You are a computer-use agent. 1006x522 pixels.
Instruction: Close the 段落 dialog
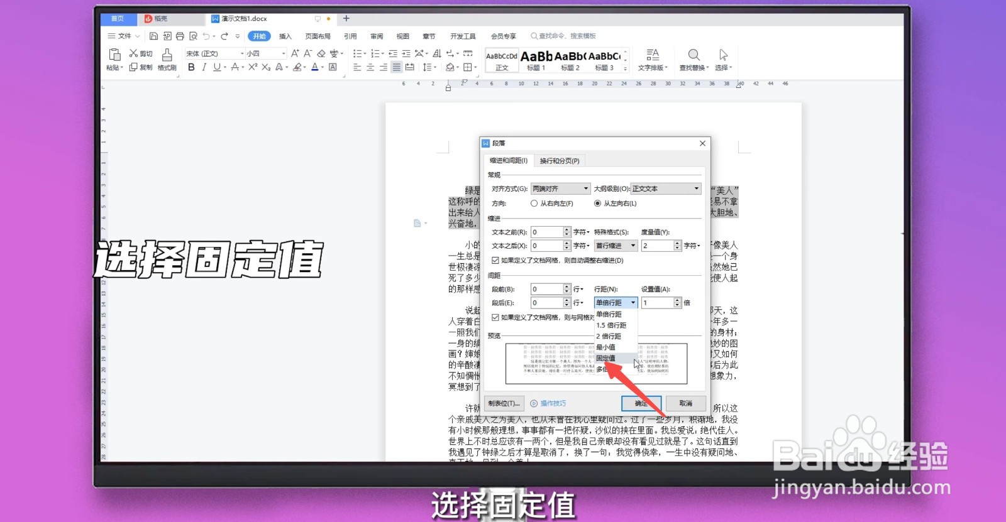click(702, 143)
